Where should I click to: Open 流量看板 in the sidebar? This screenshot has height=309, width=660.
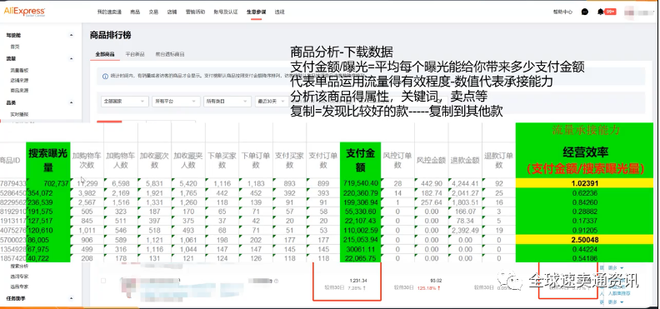[x=19, y=70]
